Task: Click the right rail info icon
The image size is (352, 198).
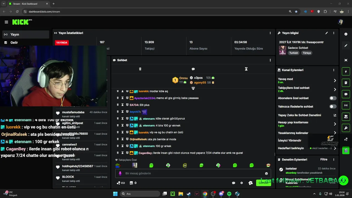Action: coord(346,34)
